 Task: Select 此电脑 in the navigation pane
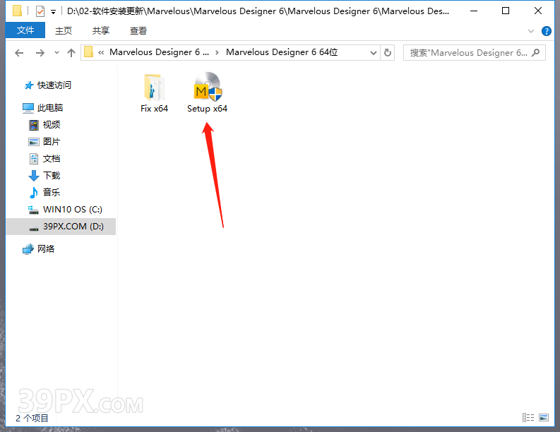(43, 107)
